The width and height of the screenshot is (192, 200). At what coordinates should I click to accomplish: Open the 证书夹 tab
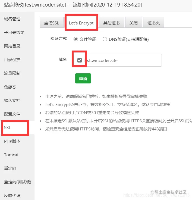153,22
